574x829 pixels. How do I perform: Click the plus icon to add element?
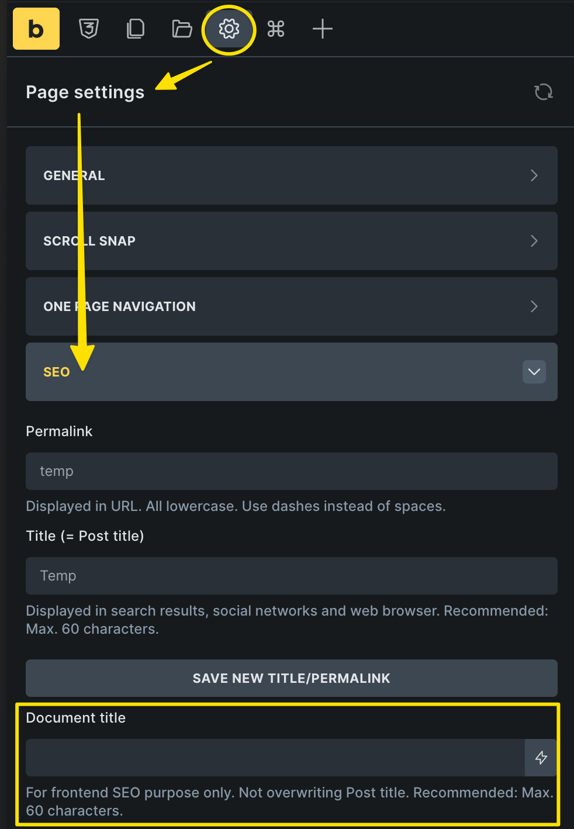(x=322, y=29)
